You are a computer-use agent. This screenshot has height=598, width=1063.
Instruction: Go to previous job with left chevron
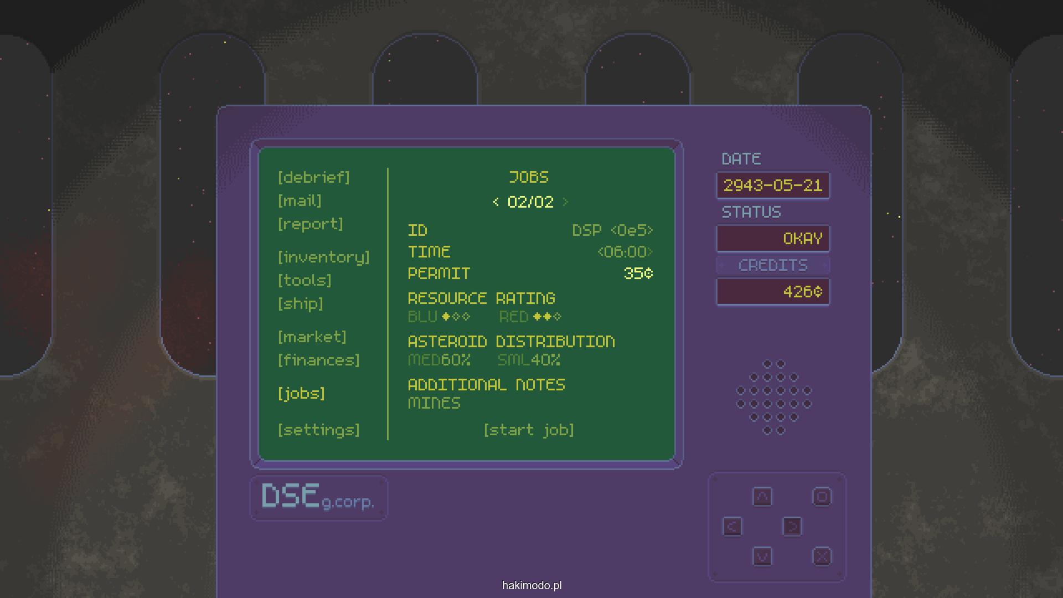pyautogui.click(x=496, y=202)
